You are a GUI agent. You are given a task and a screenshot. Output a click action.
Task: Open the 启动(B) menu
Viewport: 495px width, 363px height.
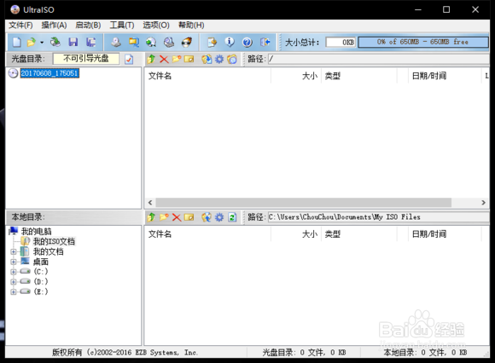click(x=88, y=26)
